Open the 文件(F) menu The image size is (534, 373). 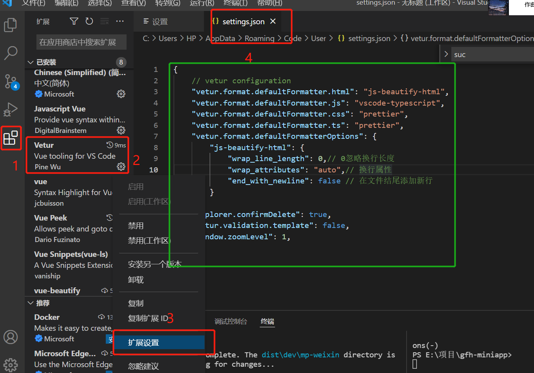coord(33,3)
